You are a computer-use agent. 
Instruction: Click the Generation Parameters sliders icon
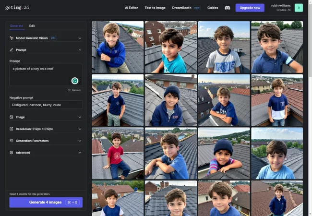click(x=12, y=141)
